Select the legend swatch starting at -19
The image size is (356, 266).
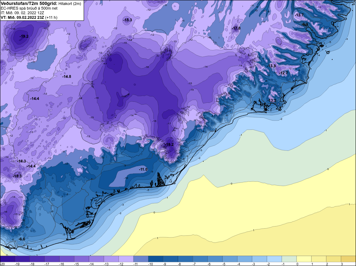click(22, 259)
